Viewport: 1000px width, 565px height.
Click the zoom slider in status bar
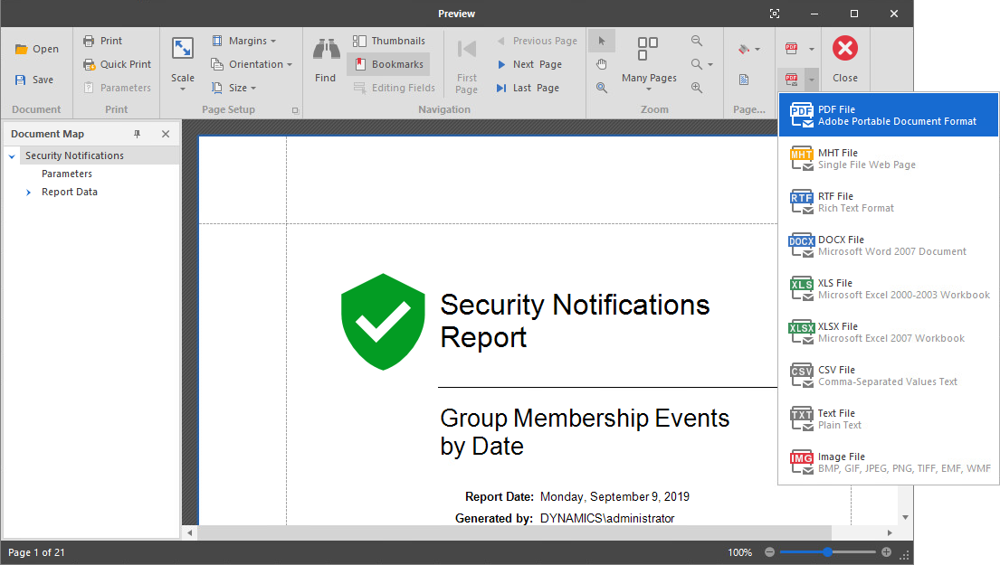pos(827,552)
